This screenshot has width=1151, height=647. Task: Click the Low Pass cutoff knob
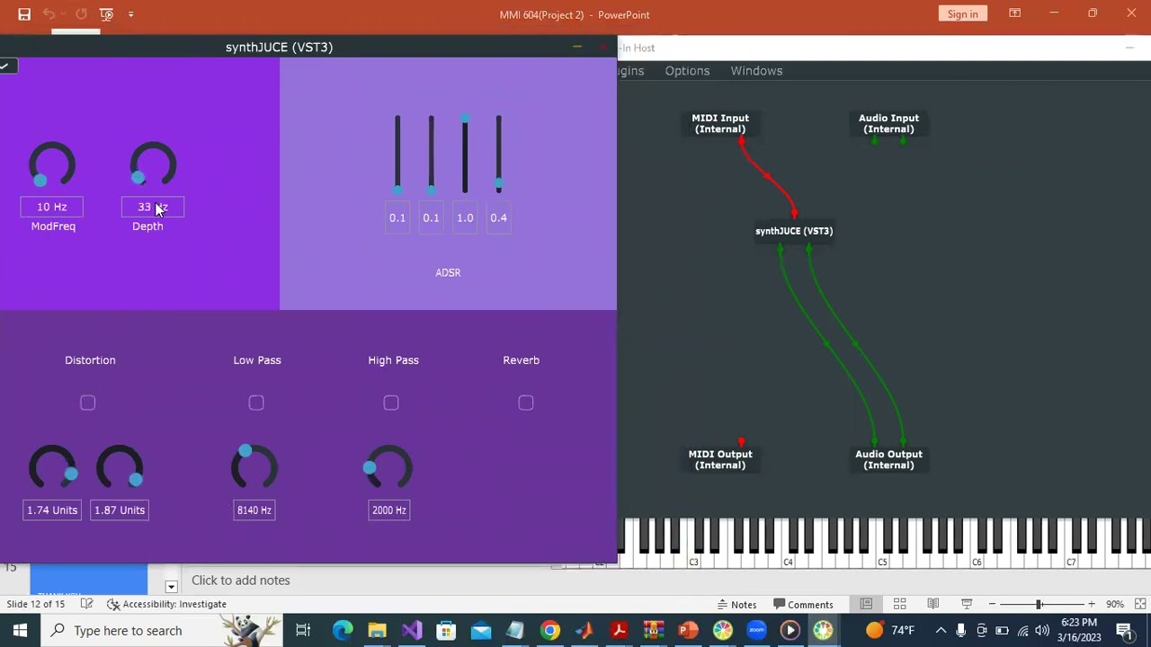click(254, 467)
